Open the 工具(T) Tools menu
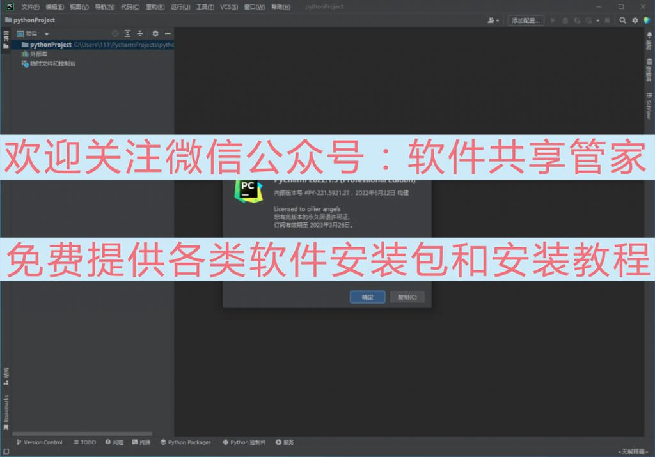Viewport: 655px width, 457px height. [205, 7]
